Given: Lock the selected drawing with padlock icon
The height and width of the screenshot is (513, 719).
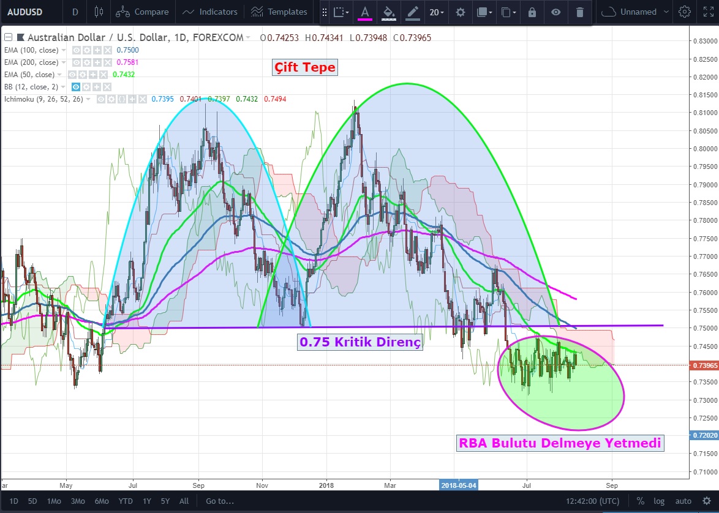Looking at the screenshot, I should click(532, 12).
